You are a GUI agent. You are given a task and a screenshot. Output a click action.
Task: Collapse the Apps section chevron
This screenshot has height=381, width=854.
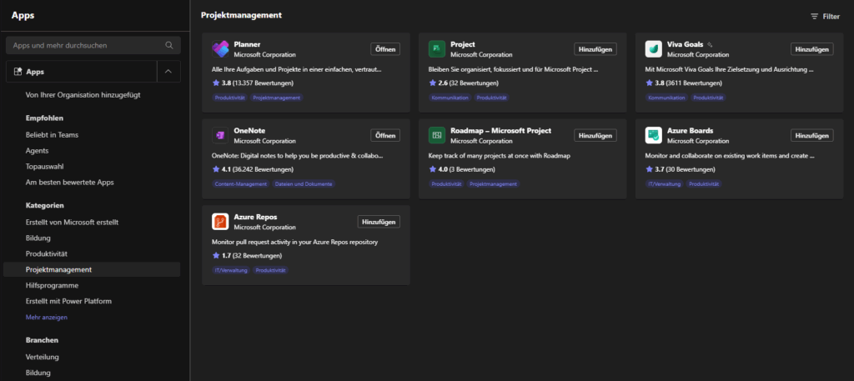click(x=168, y=72)
